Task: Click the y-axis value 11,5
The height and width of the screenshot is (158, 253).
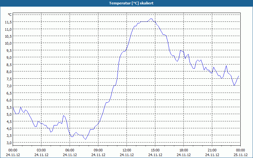Action: point(8,22)
